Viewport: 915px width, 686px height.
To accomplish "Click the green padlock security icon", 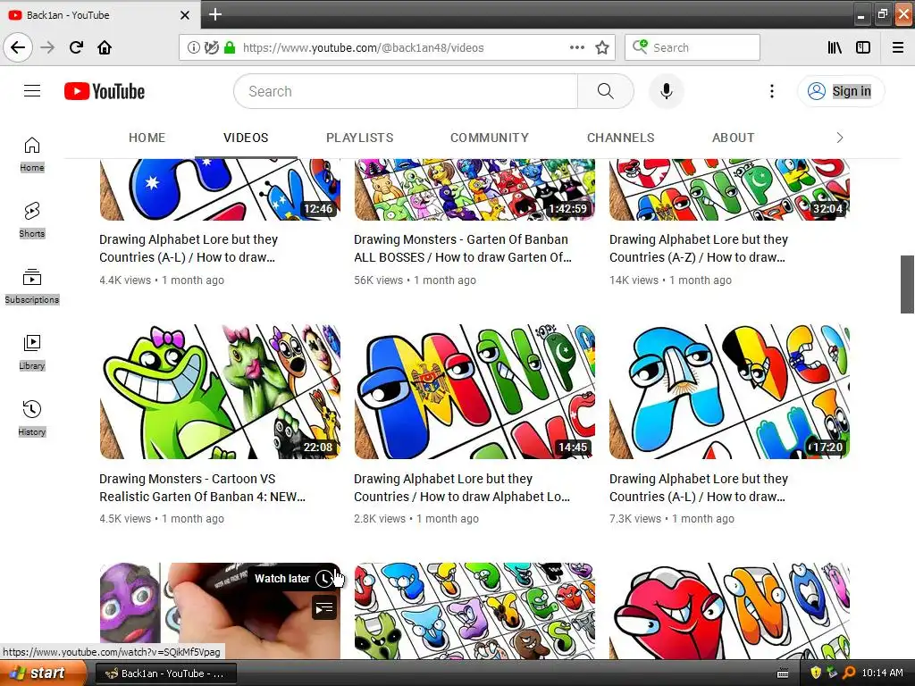I will pos(230,47).
